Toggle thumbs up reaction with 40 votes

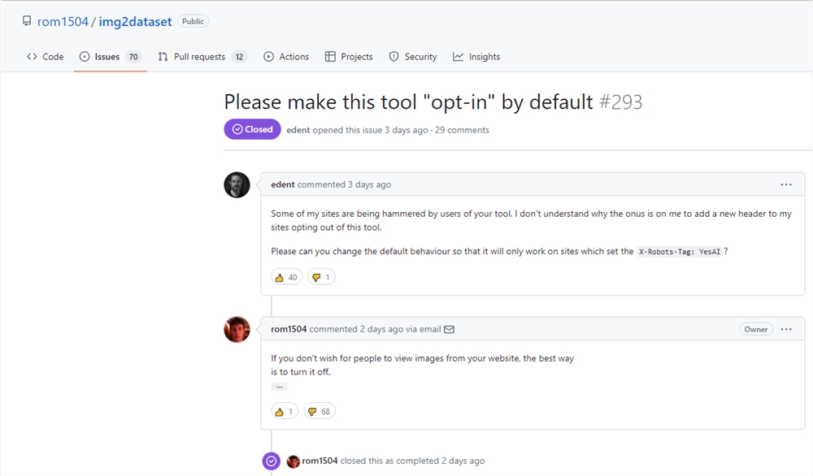click(285, 277)
